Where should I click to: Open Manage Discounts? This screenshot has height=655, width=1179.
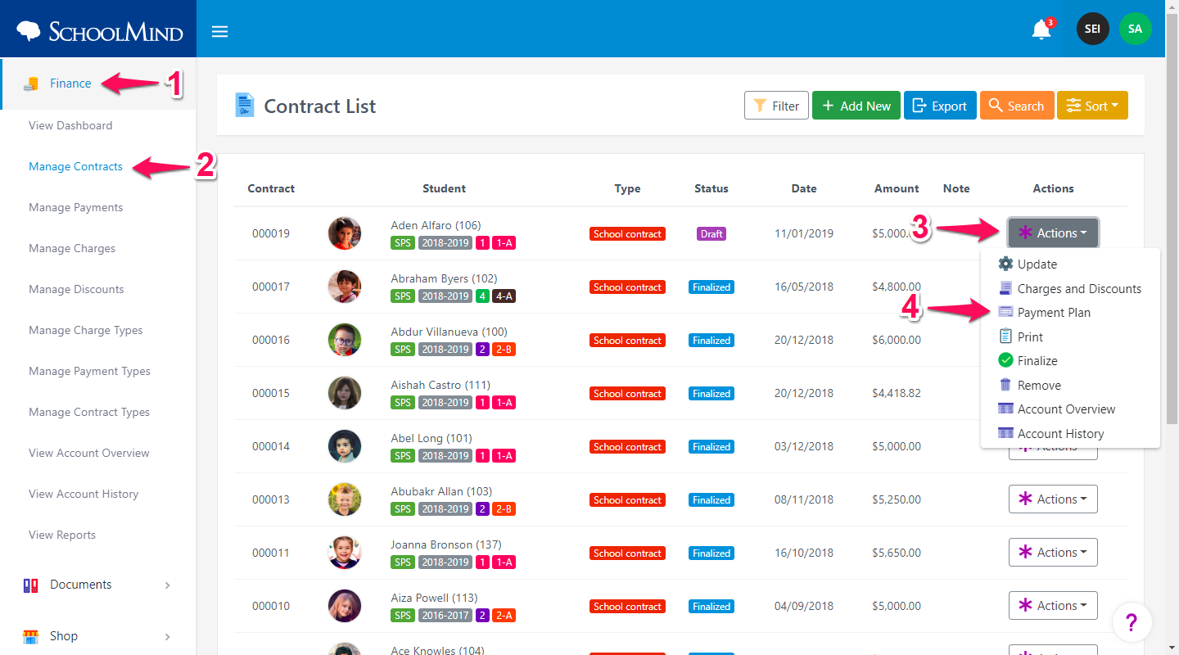pyautogui.click(x=76, y=289)
